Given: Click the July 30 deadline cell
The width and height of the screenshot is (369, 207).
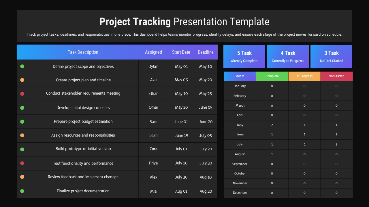Looking at the screenshot, I should [x=206, y=163].
